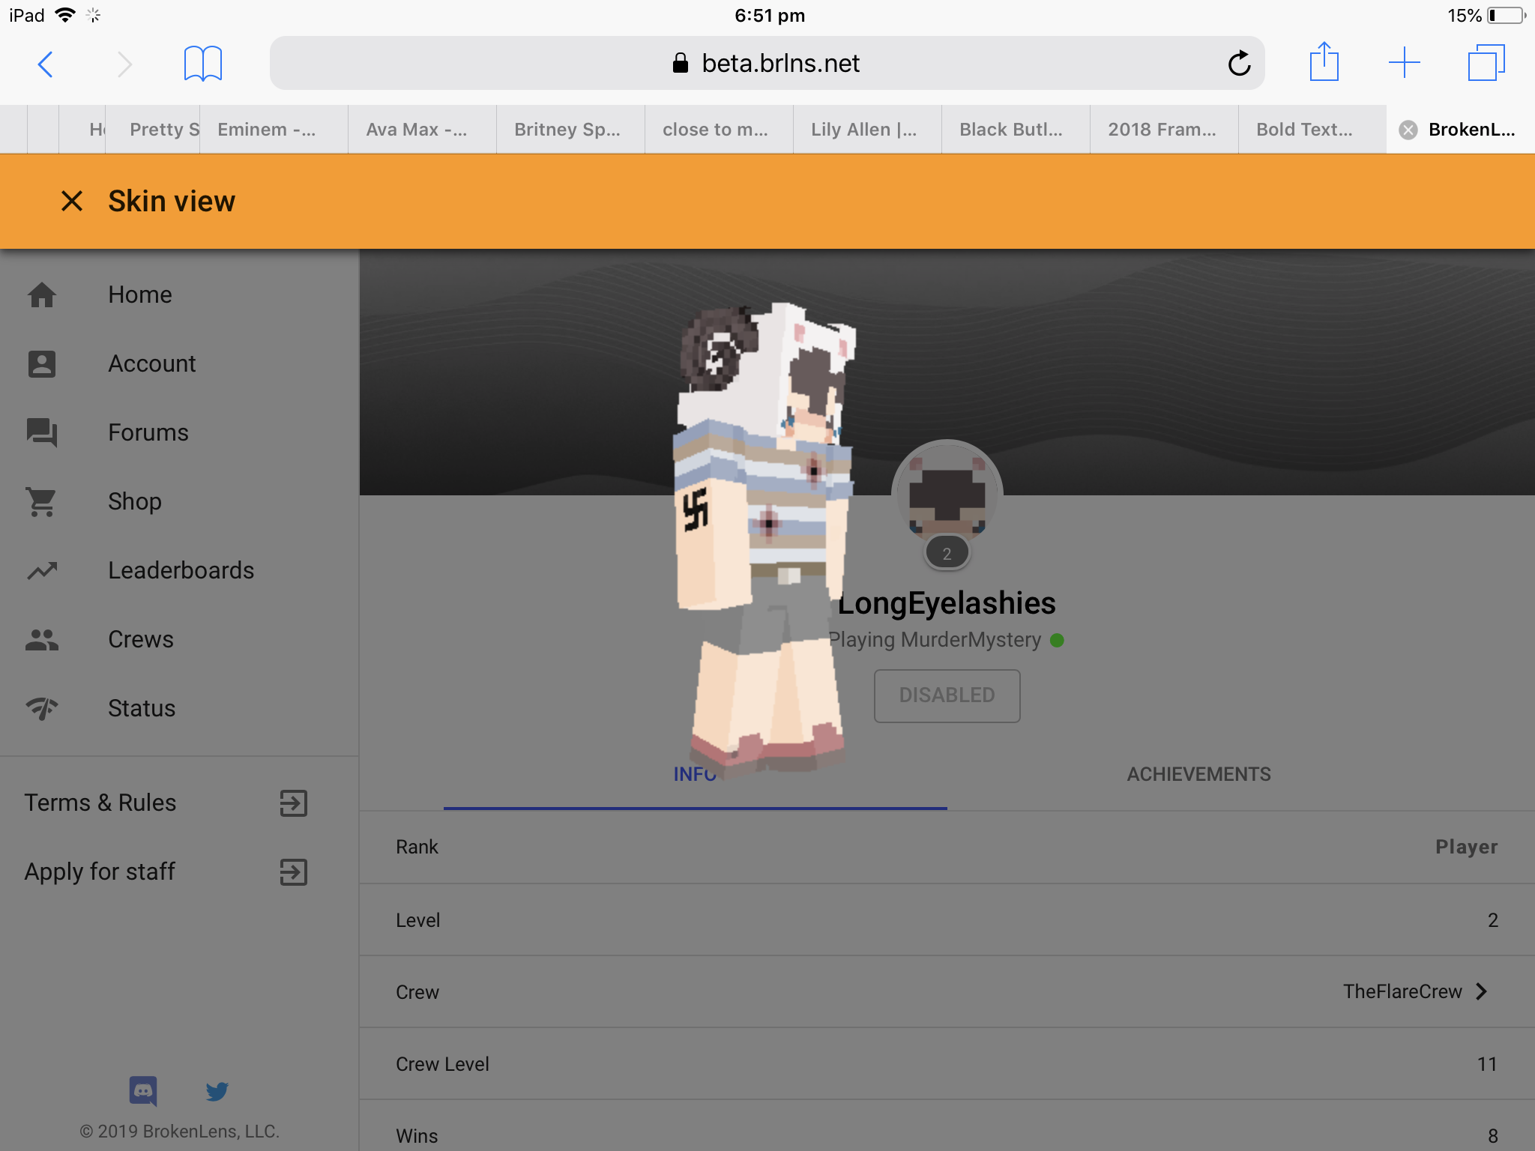The image size is (1535, 1151).
Task: Click the DISABLED button
Action: coord(947,695)
